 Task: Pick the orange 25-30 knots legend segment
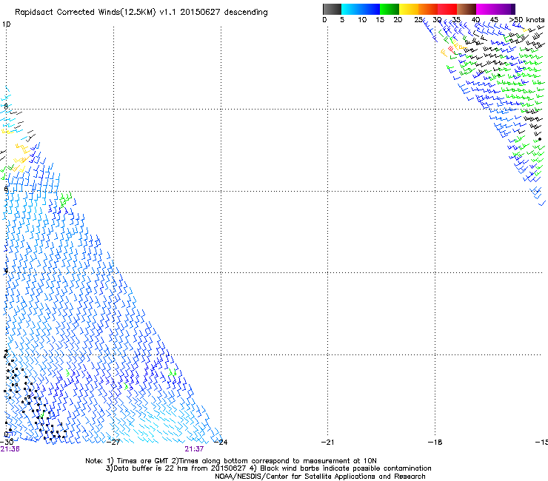tap(428, 9)
